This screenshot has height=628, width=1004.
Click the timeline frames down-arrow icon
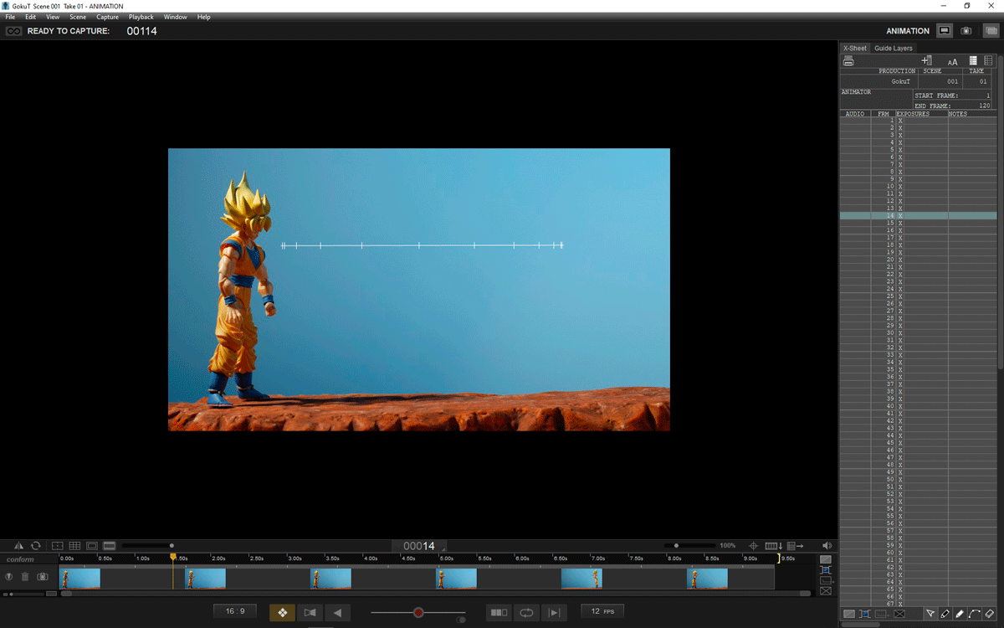tap(774, 546)
